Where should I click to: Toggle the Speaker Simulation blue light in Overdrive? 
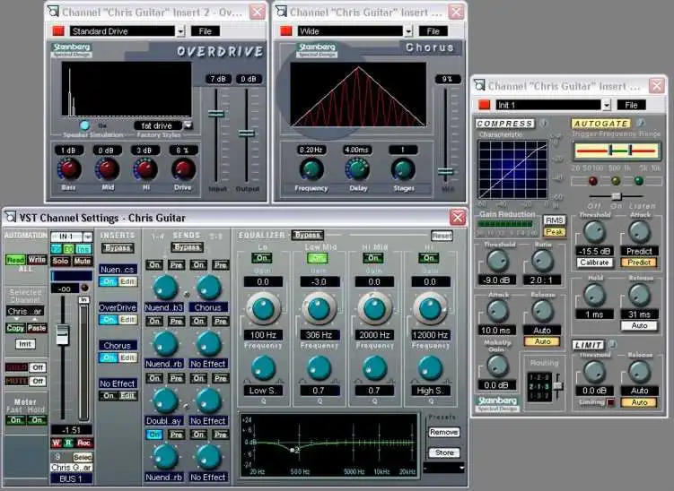pos(84,125)
